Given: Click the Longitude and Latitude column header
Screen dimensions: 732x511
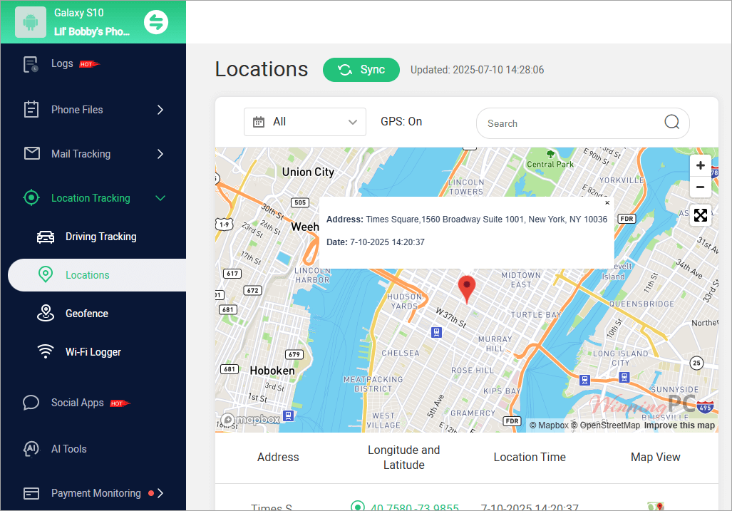Looking at the screenshot, I should click(404, 458).
